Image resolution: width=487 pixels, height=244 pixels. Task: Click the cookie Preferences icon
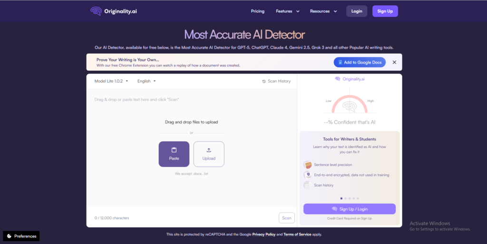coord(9,236)
